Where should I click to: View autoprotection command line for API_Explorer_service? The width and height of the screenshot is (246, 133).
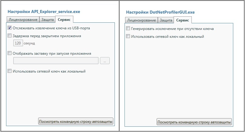pyautogui.click(x=76, y=122)
